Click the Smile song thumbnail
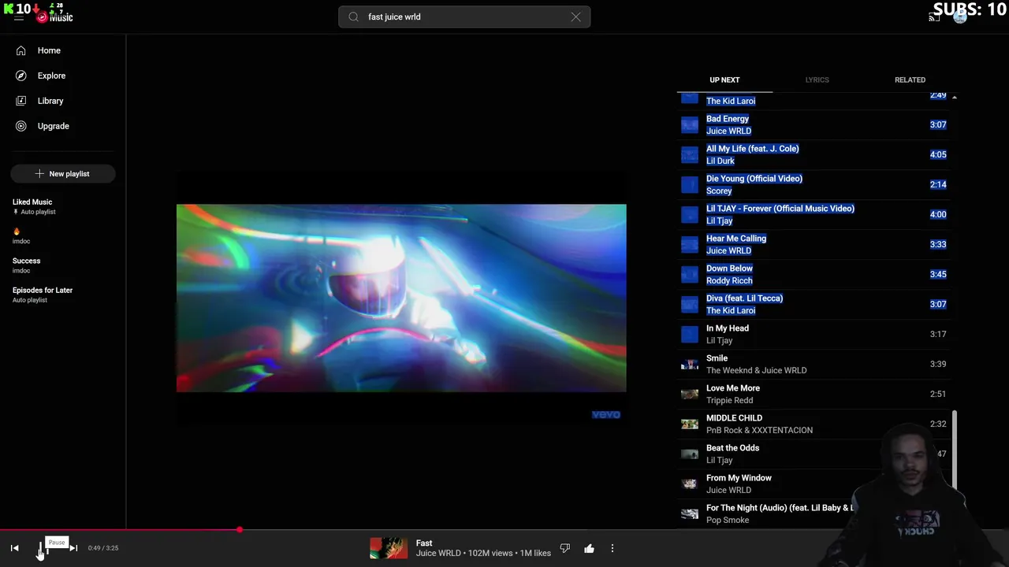This screenshot has width=1009, height=567. pyautogui.click(x=690, y=364)
